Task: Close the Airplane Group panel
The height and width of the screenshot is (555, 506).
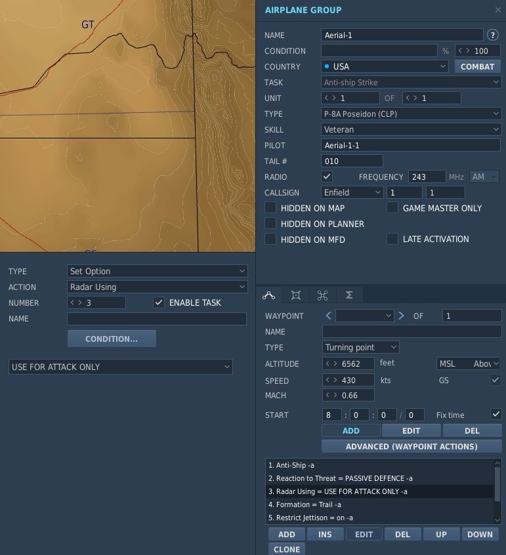Action: tap(498, 10)
